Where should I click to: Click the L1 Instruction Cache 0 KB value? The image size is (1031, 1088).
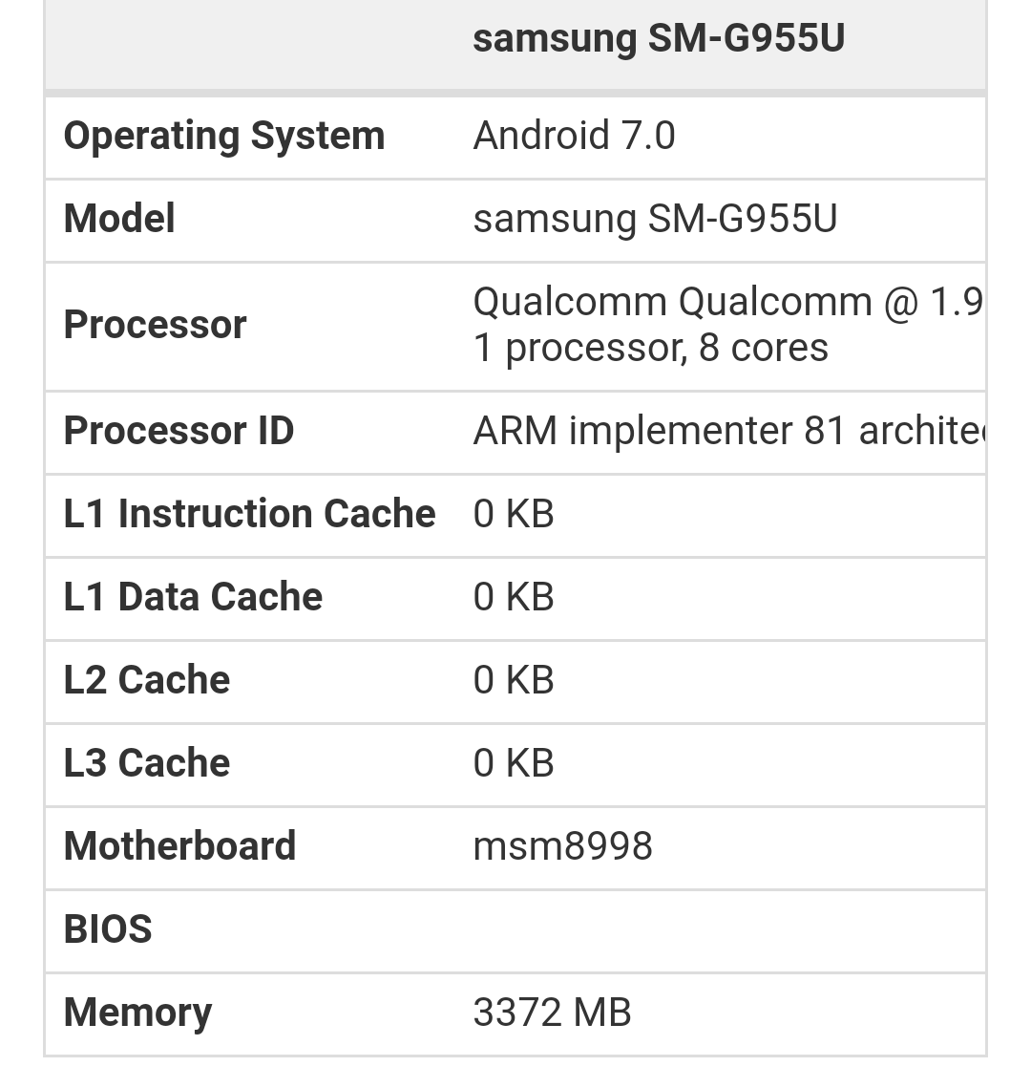(514, 514)
